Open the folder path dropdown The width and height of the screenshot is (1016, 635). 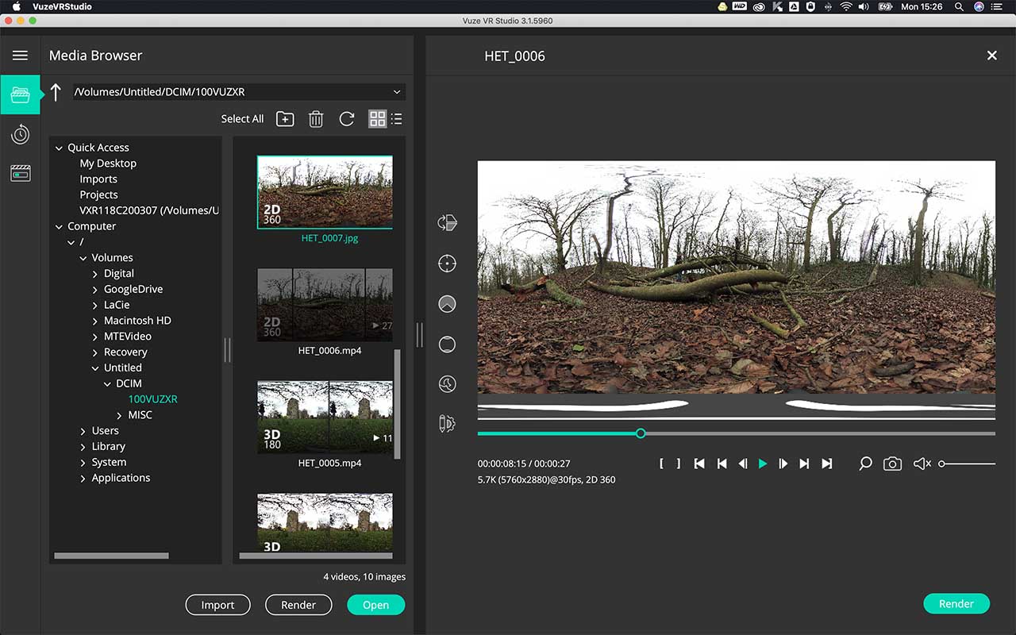(397, 92)
